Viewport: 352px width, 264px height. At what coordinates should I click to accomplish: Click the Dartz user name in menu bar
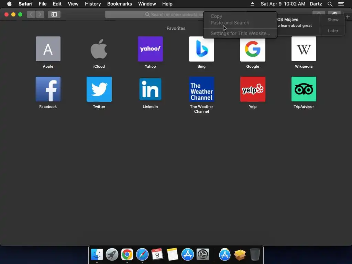pos(316,4)
